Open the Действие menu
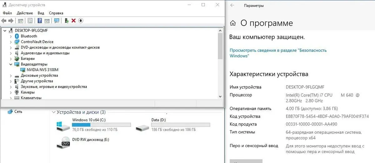Viewport: 375px width, 163px height. 25,13
